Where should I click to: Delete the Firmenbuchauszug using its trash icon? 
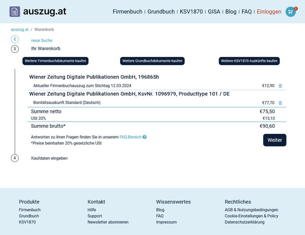coord(280,86)
